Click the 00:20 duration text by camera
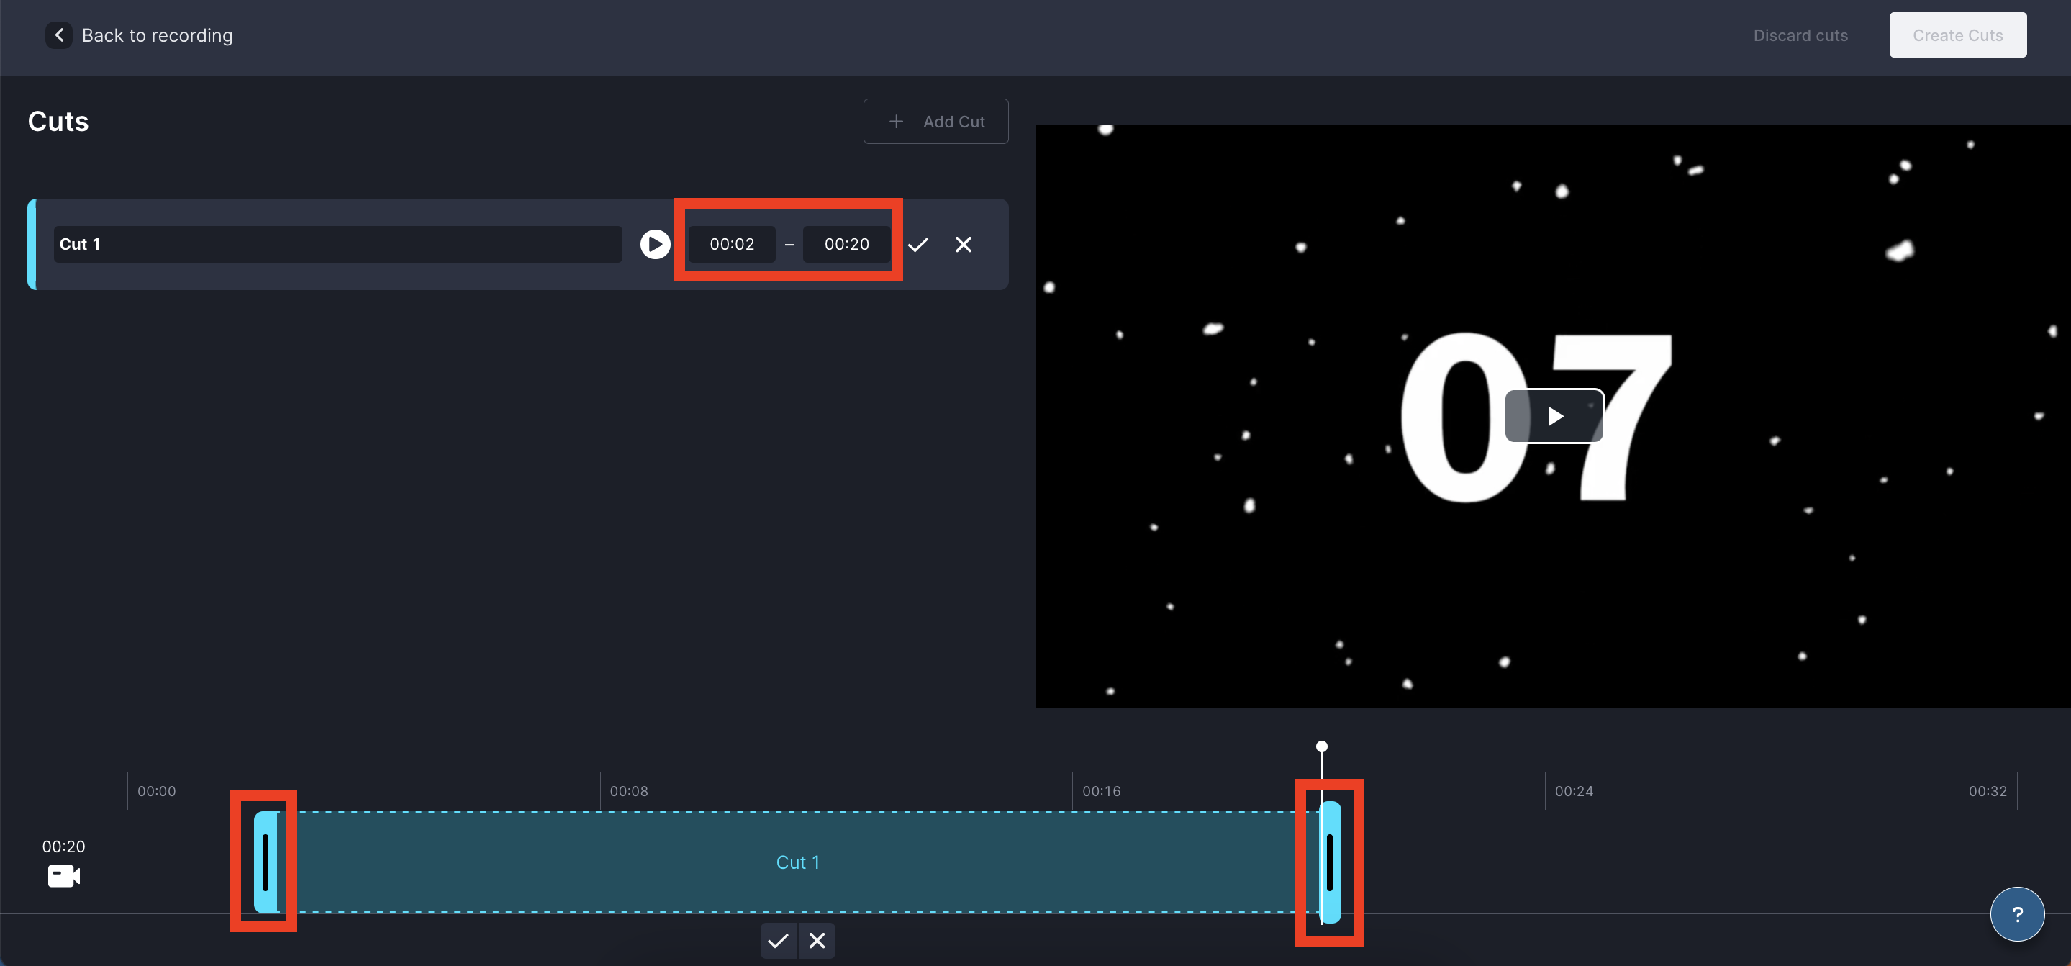2071x966 pixels. pyautogui.click(x=63, y=847)
